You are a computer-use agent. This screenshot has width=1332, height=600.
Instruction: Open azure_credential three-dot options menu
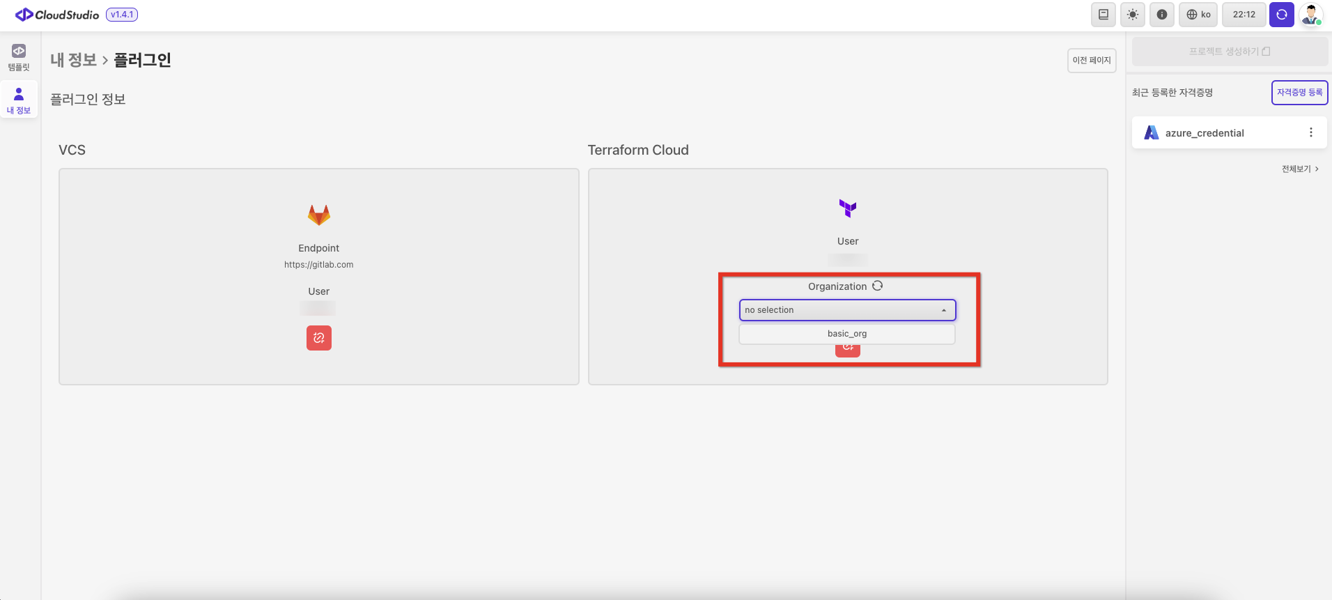tap(1310, 132)
